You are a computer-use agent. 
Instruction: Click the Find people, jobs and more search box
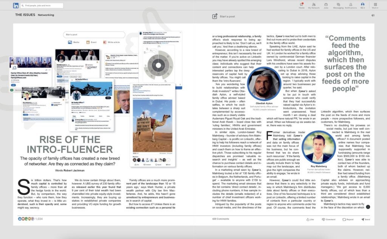(x=42, y=5)
